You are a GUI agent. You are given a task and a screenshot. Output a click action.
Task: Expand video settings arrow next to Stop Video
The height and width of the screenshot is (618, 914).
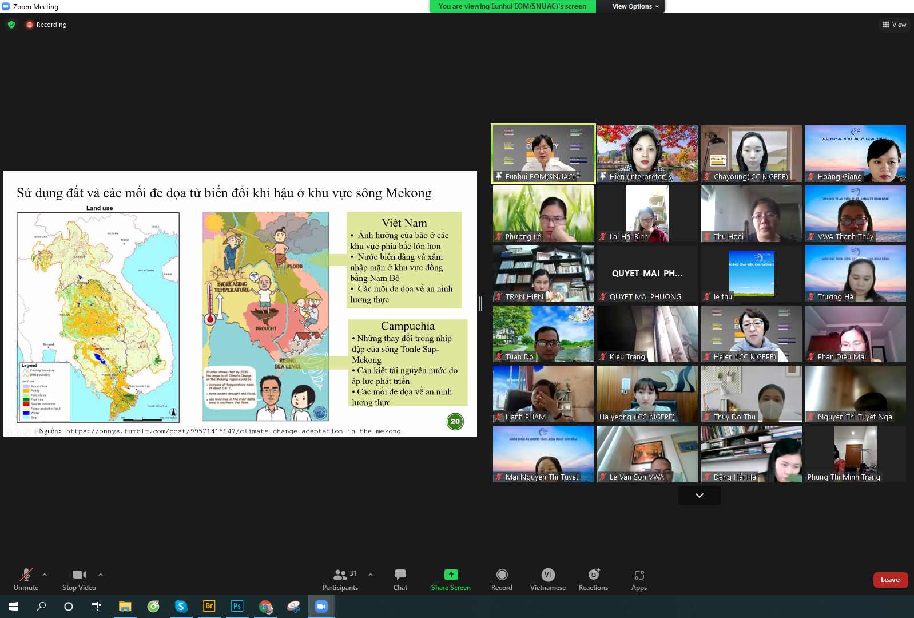click(101, 575)
